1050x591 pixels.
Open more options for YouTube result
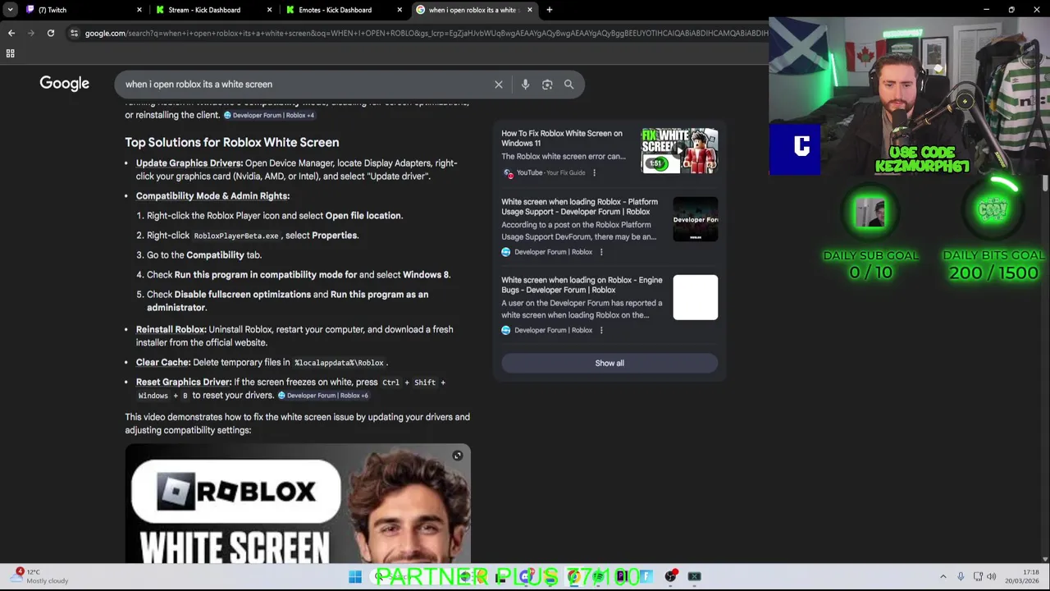(594, 172)
